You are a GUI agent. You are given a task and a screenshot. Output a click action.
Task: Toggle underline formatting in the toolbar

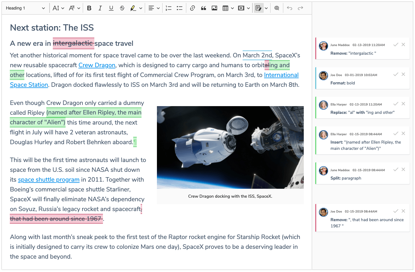pyautogui.click(x=111, y=8)
